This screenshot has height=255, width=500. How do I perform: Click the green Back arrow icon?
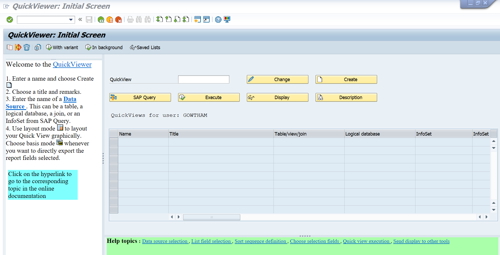coord(101,20)
